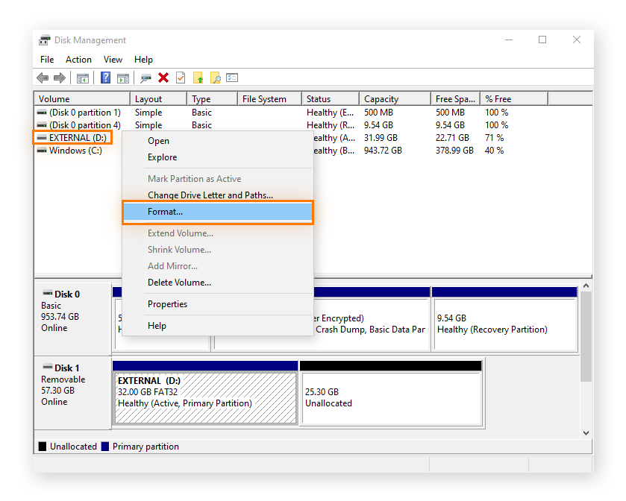626x501 pixels.
Task: Click the Forward navigation arrow icon
Action: (59, 78)
